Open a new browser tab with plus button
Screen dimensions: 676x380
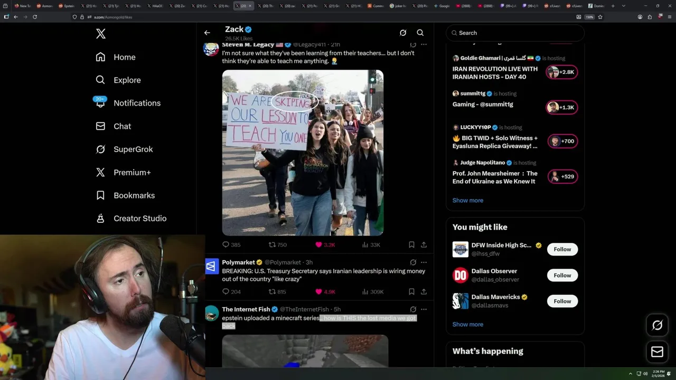(613, 6)
